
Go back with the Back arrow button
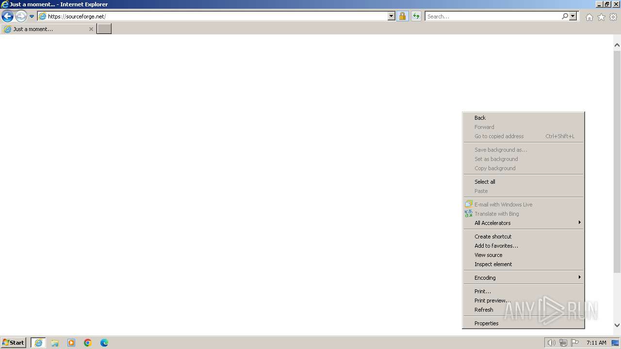[x=7, y=16]
